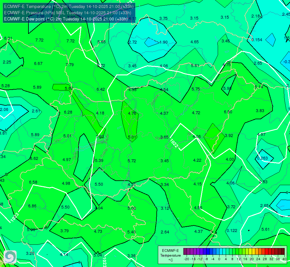Click the 4.56 dew point value
Screen dimensions: 290x267
[198, 208]
